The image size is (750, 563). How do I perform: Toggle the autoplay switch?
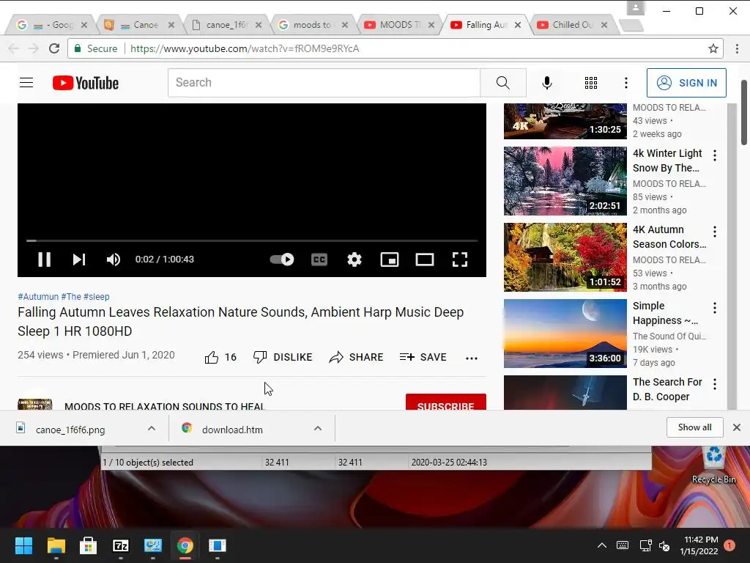click(282, 260)
